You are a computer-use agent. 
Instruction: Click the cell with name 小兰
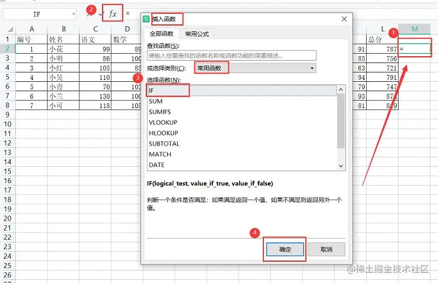63,96
